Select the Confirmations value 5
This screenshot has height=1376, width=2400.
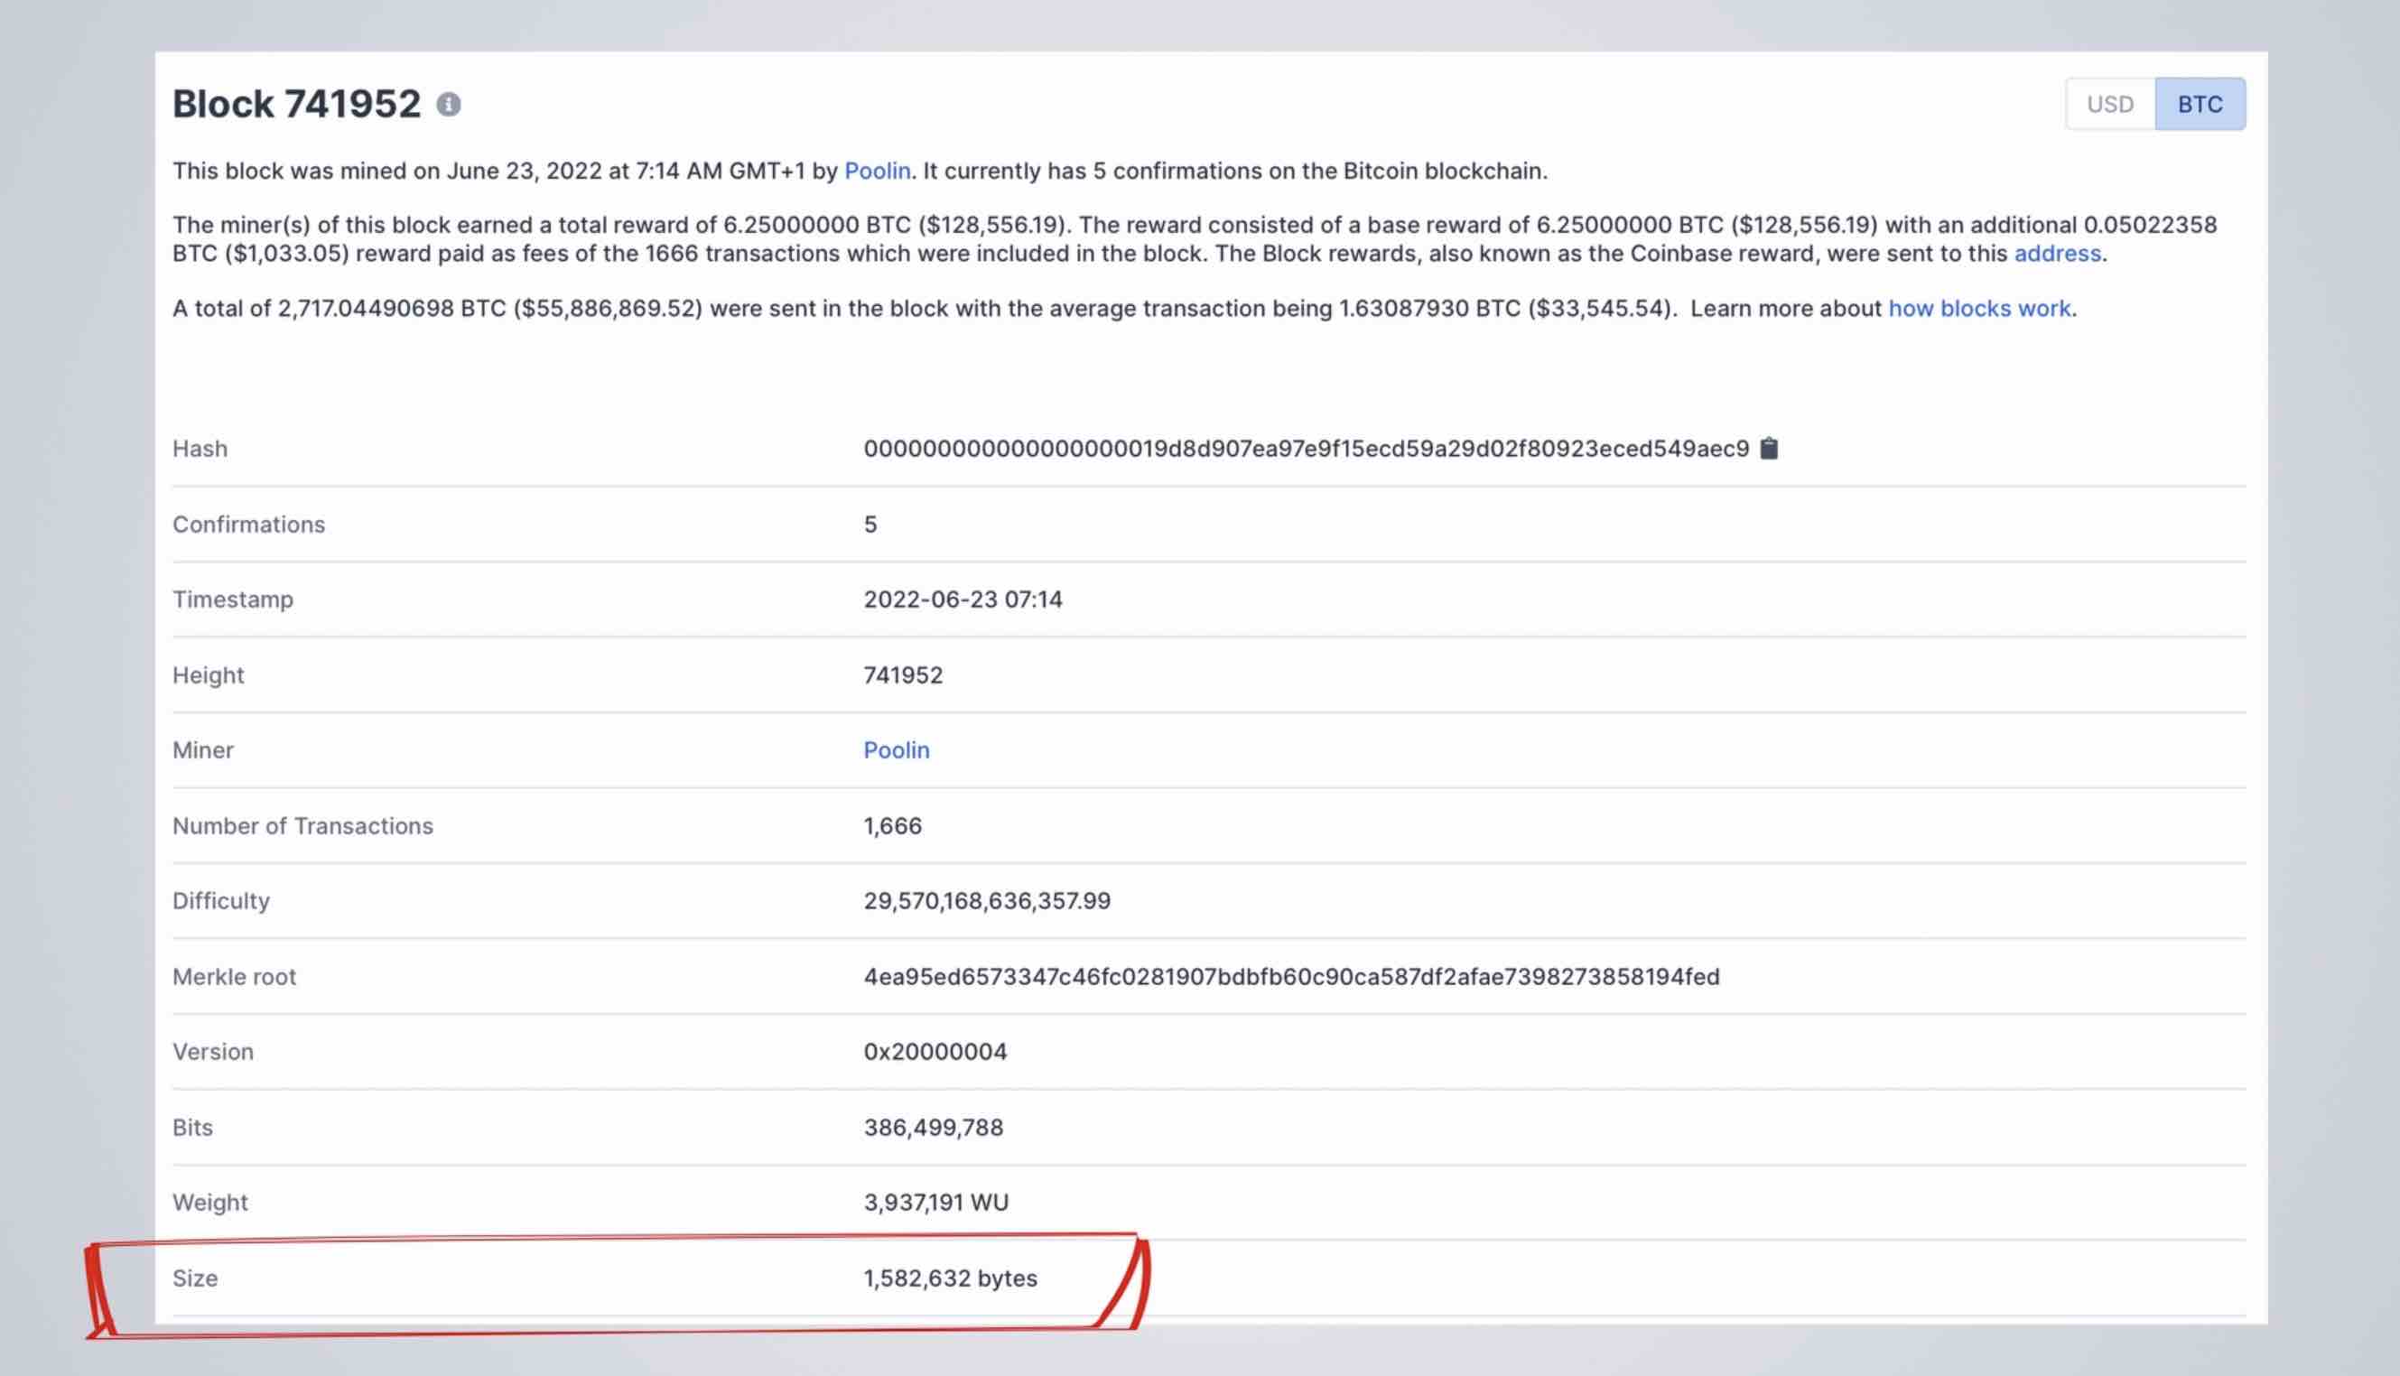pos(870,525)
